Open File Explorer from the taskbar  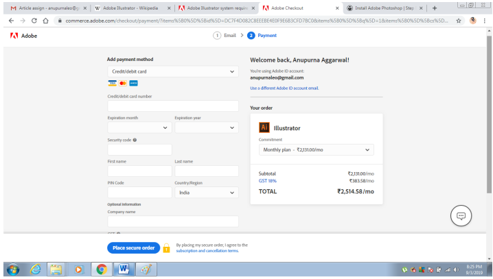coord(56,269)
